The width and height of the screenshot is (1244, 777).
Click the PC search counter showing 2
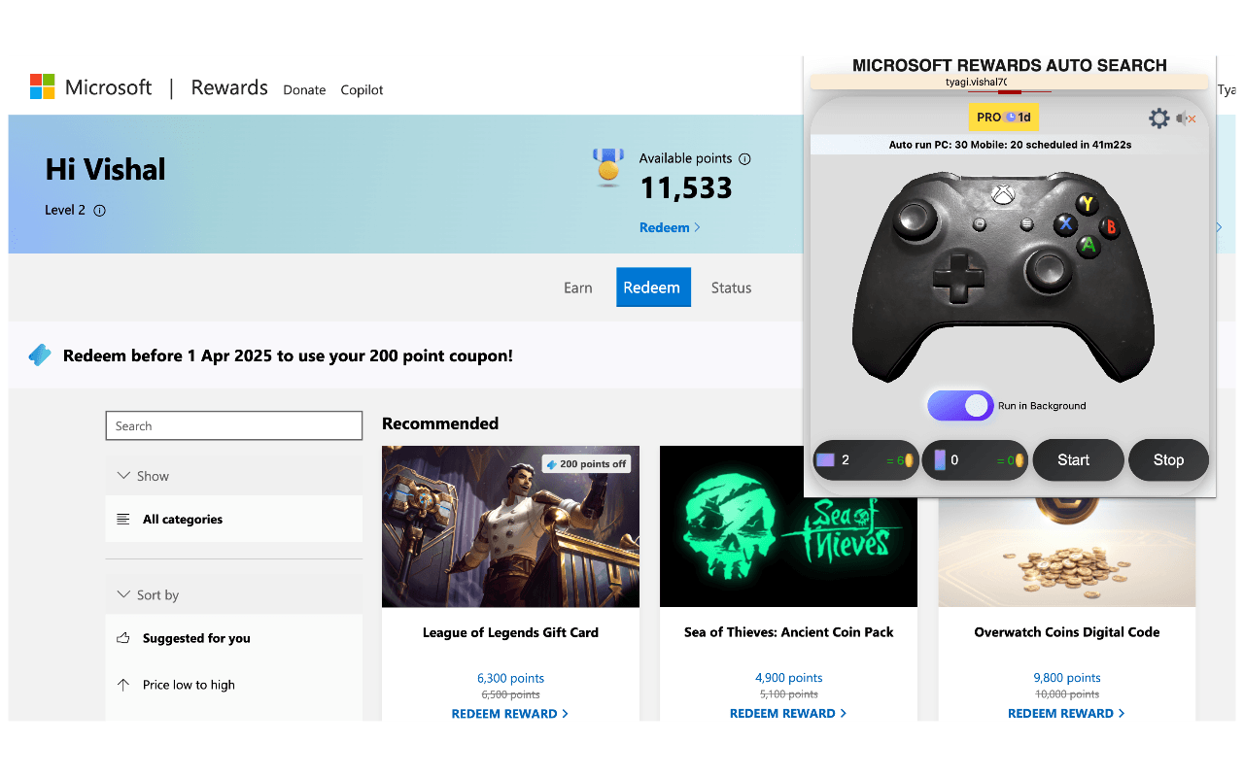864,460
